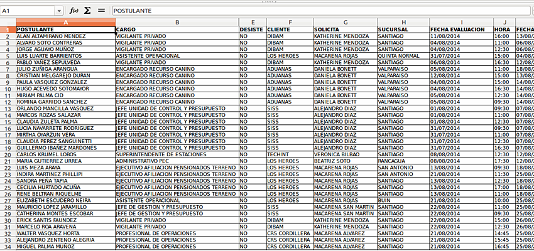Select column G header
This screenshot has height=251, width=534.
(344, 23)
